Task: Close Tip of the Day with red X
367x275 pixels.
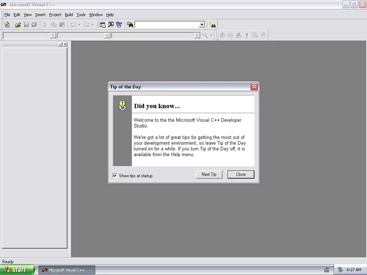Action: click(x=254, y=87)
